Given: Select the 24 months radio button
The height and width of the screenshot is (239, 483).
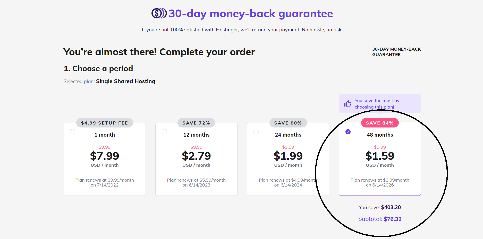Looking at the screenshot, I should point(256,132).
